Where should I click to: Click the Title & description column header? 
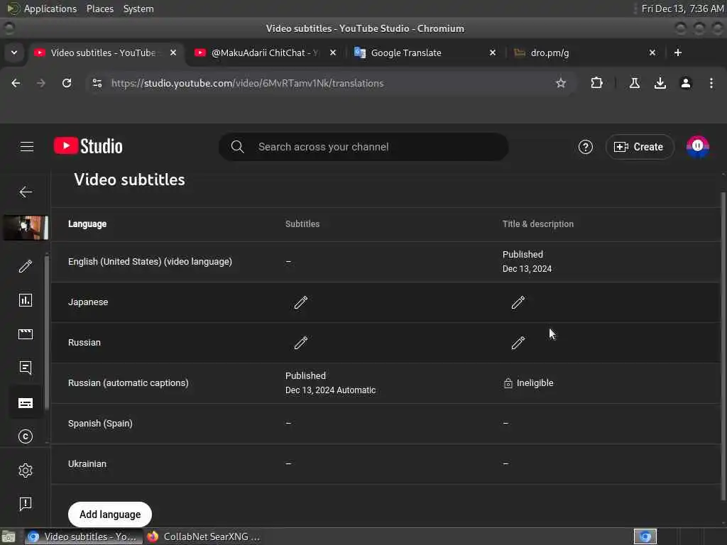tap(538, 224)
